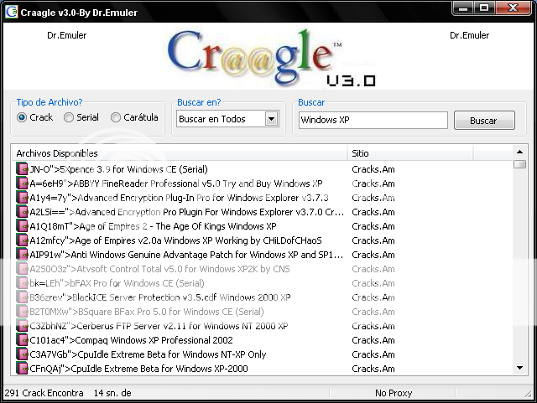Click the Windows XP search input field
This screenshot has width=537, height=403.
pyautogui.click(x=373, y=120)
